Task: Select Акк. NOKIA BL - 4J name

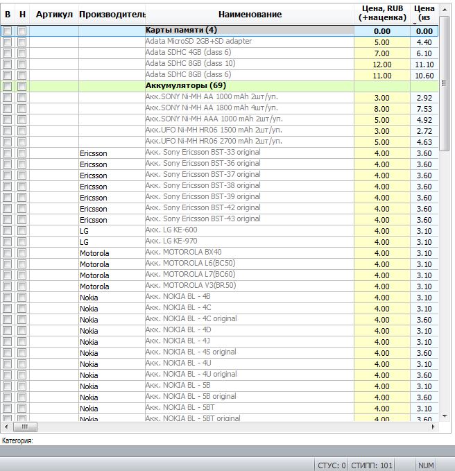Action: point(178,341)
